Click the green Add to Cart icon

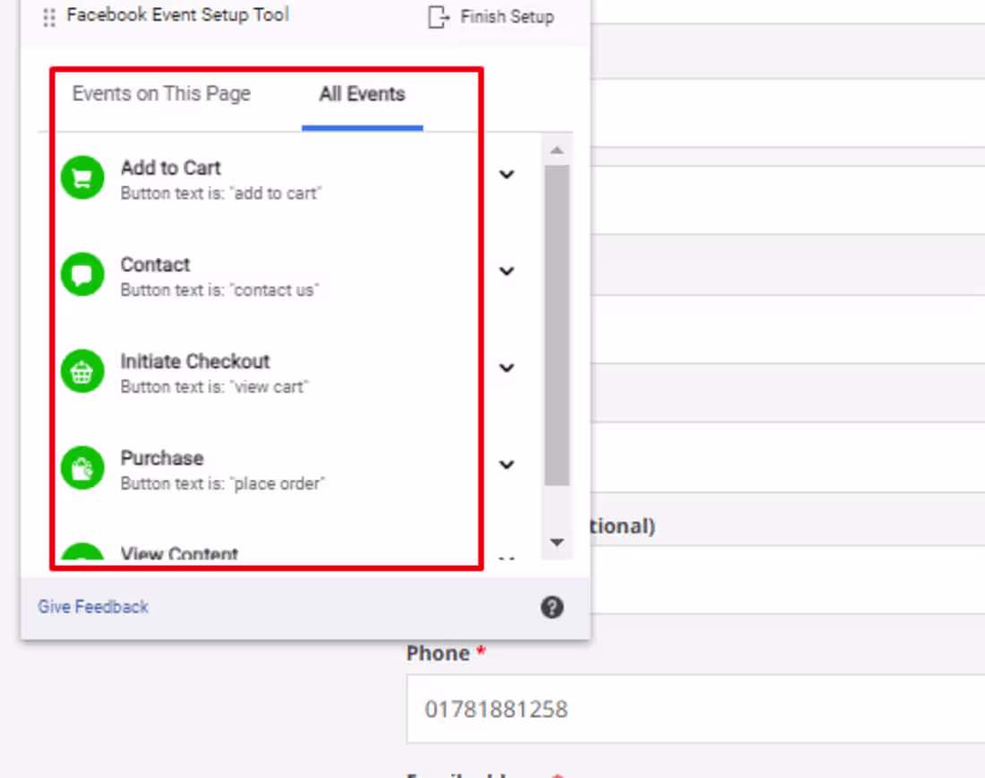(82, 178)
